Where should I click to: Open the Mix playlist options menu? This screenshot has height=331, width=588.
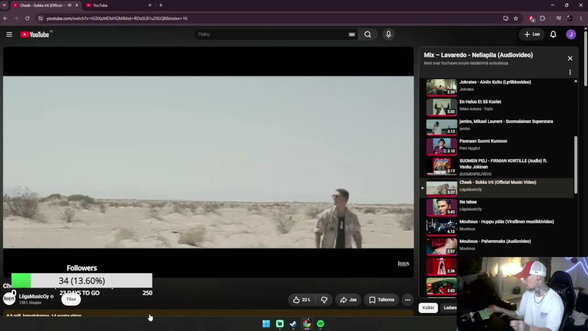570,72
